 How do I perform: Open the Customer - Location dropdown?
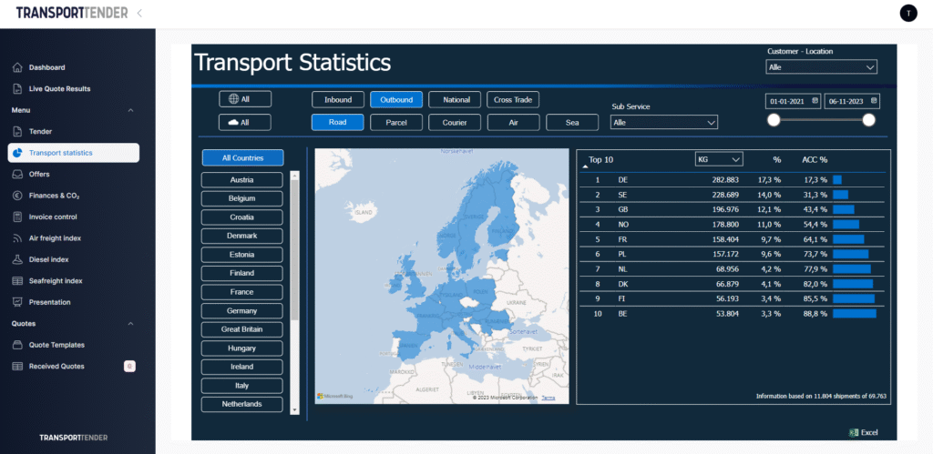pyautogui.click(x=821, y=67)
